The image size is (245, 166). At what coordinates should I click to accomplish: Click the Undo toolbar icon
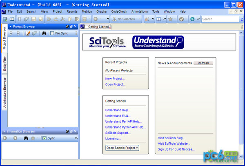pos(49,19)
